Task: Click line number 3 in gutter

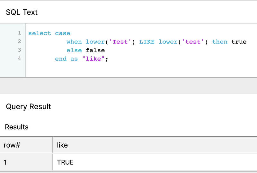Action: click(20, 50)
